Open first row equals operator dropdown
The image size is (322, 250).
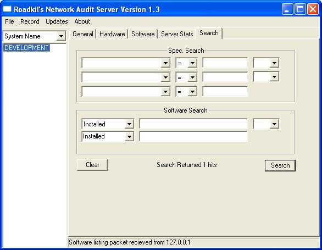192,63
